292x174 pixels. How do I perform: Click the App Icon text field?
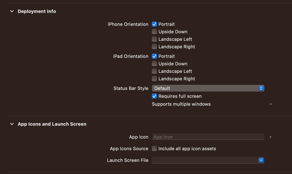coord(208,137)
